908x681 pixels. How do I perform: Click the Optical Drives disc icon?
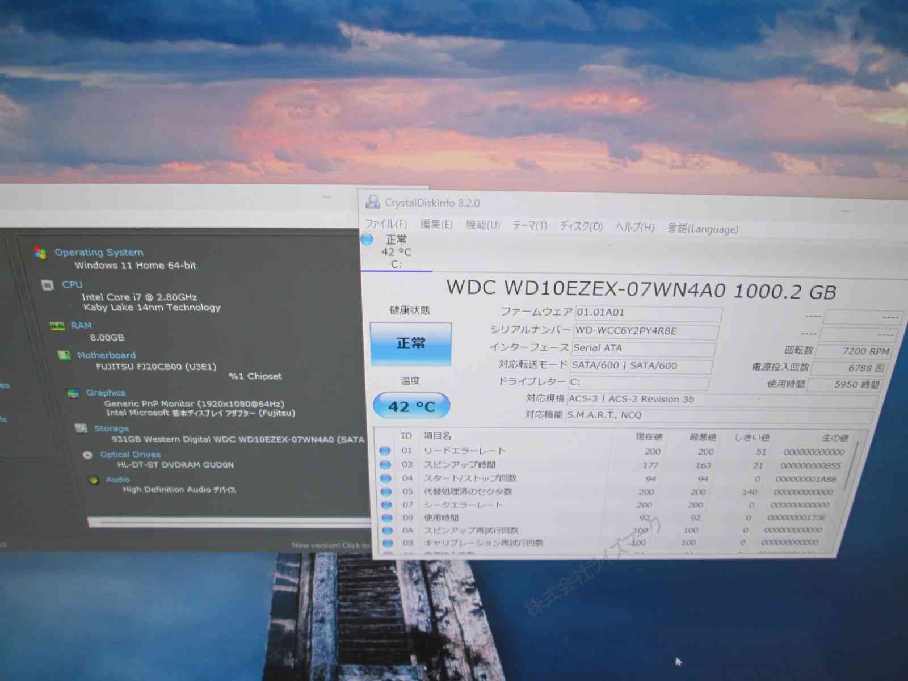pyautogui.click(x=87, y=455)
